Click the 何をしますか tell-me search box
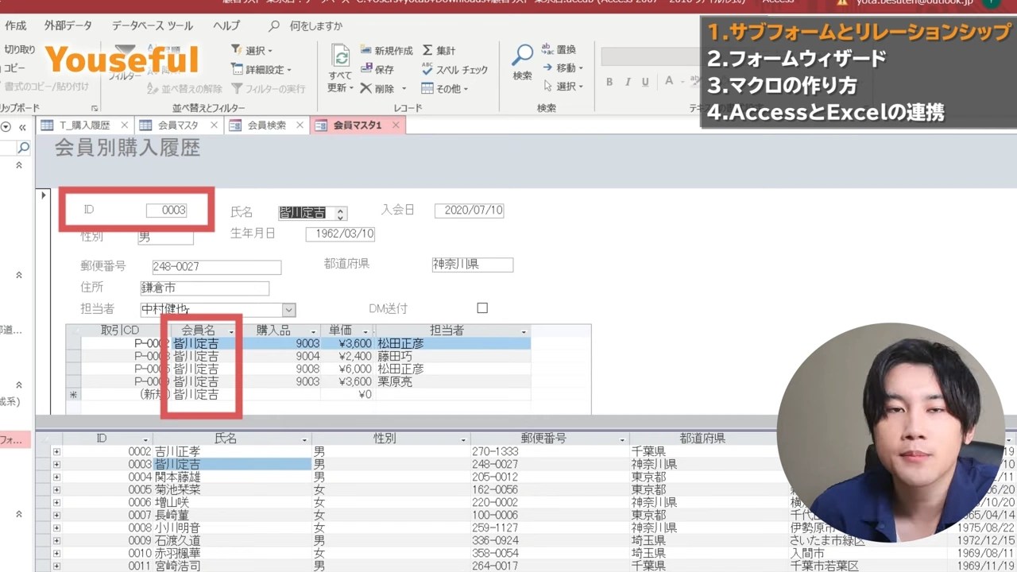 point(315,26)
